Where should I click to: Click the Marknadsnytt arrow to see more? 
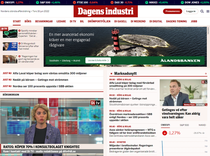pyautogui.click(x=206, y=73)
